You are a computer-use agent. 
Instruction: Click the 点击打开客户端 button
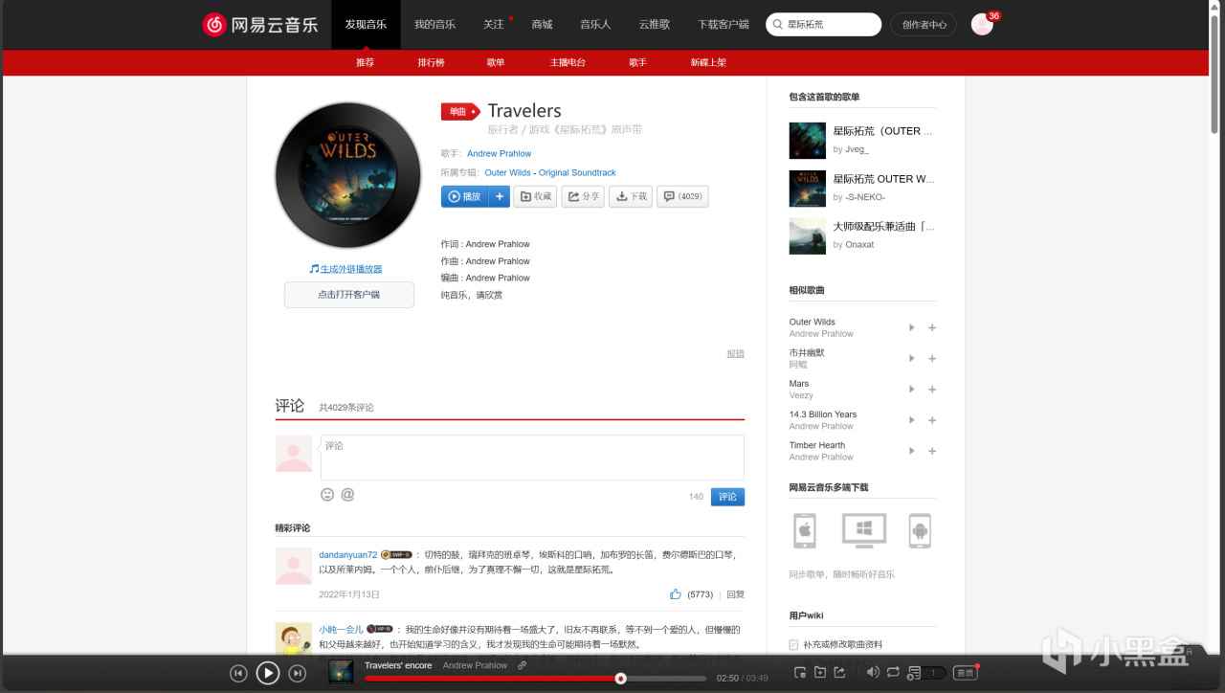(349, 295)
